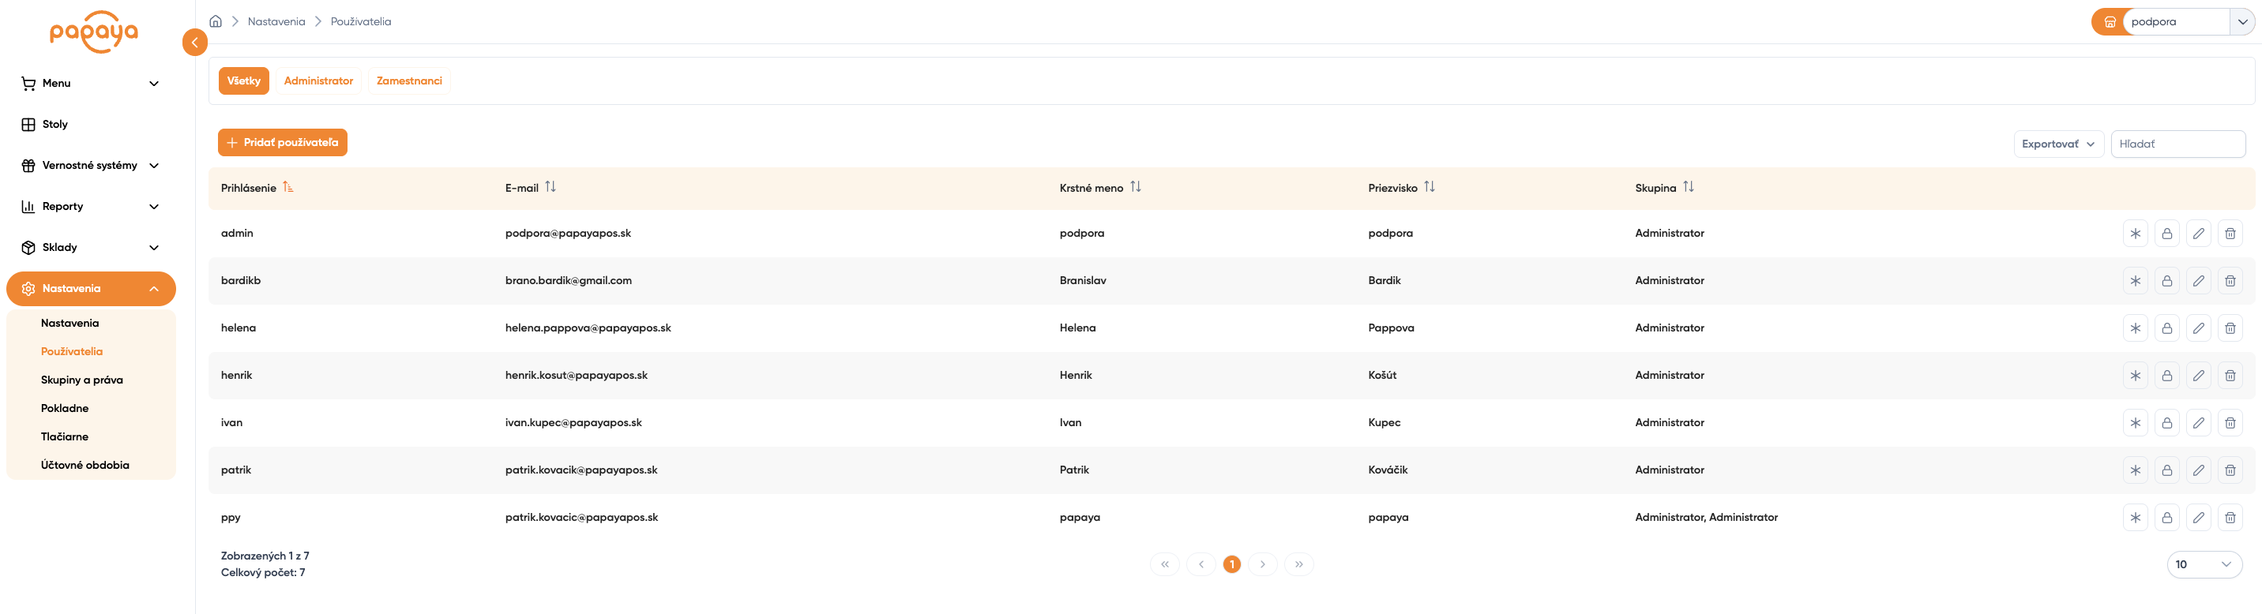
Task: Click lock icon for ivan
Action: click(2166, 423)
